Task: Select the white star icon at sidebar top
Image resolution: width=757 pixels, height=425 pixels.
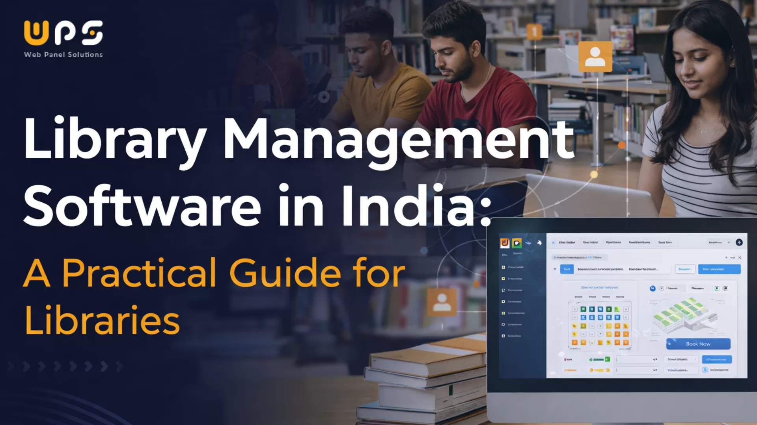Action: click(540, 242)
